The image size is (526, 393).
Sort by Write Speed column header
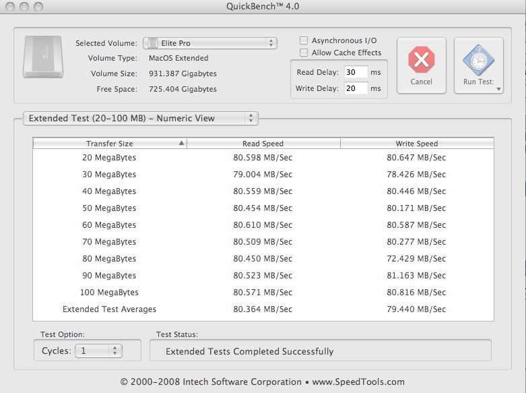click(417, 144)
